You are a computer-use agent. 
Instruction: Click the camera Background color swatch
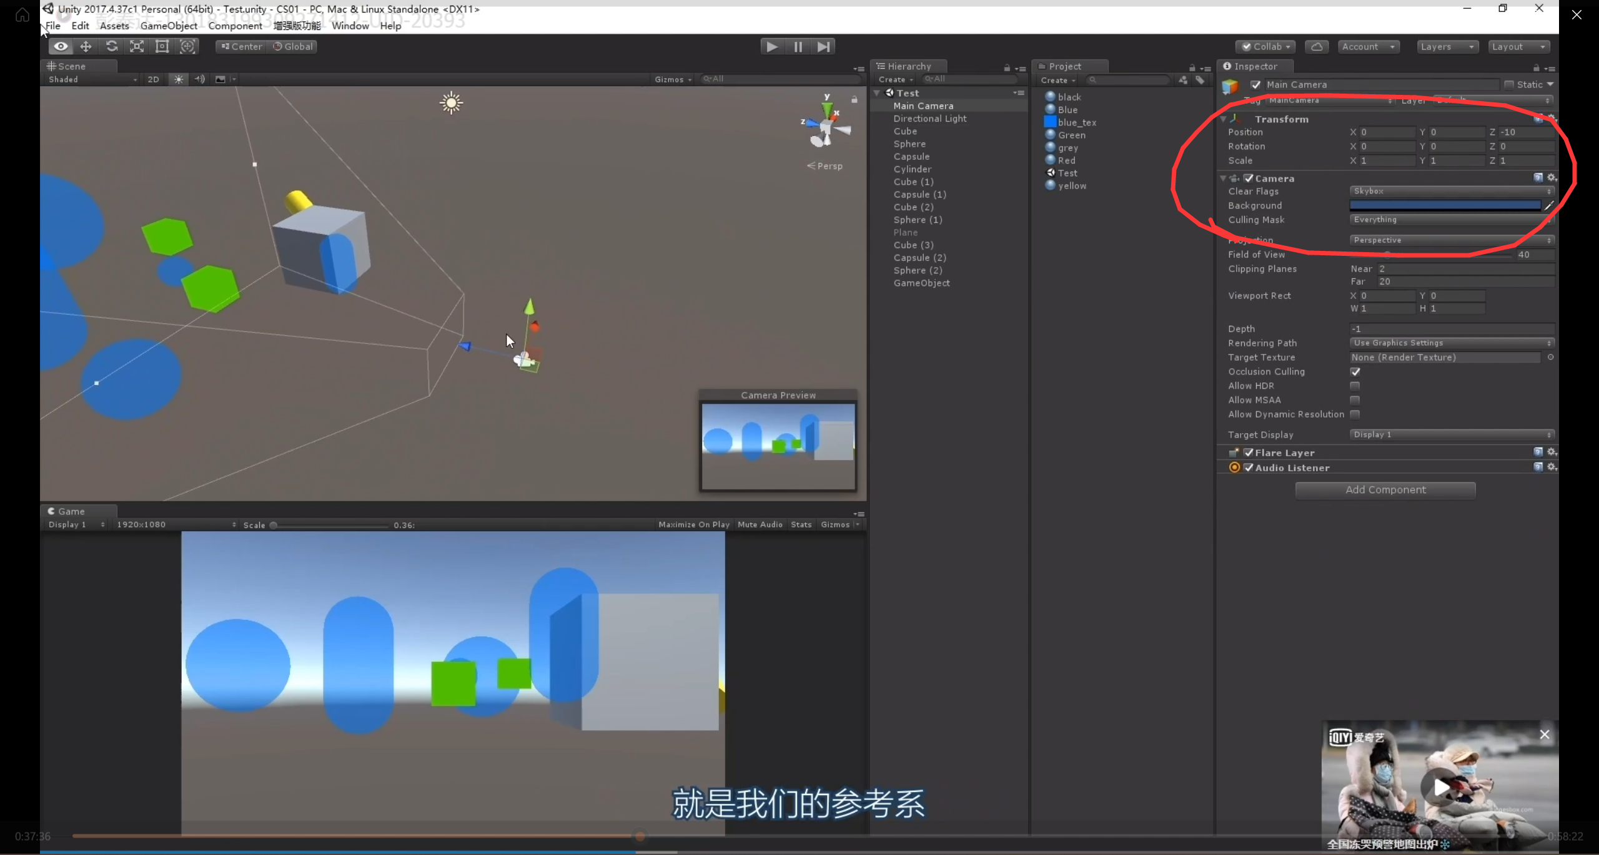click(1444, 206)
